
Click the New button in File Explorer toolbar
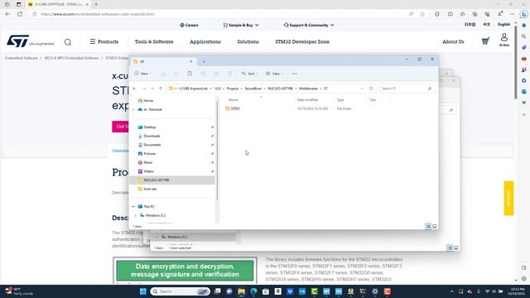point(142,74)
